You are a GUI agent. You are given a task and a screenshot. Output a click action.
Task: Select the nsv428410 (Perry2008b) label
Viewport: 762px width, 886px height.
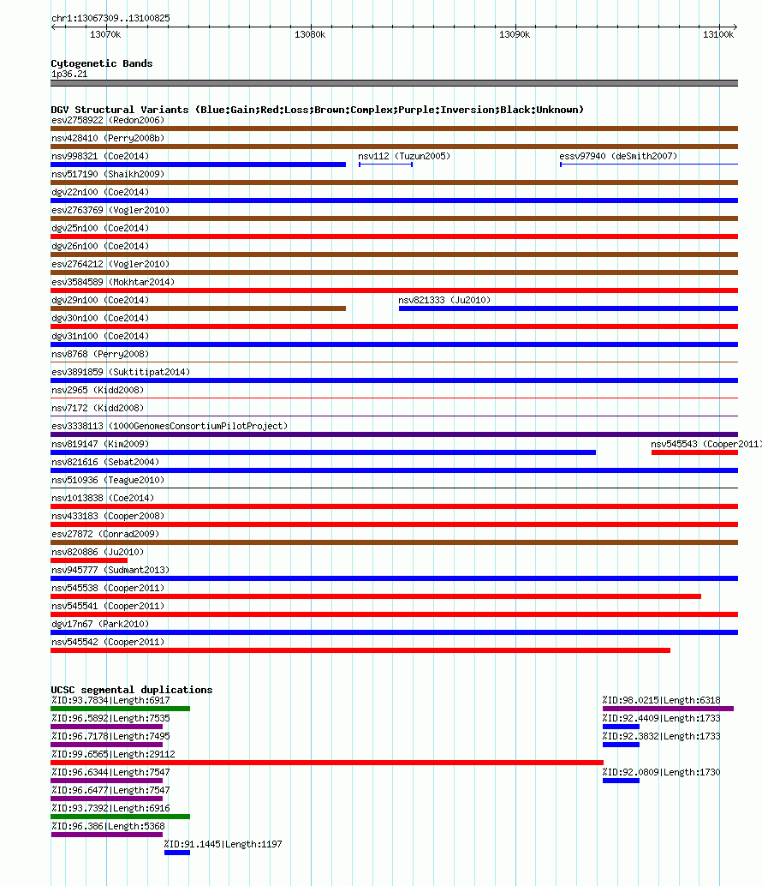pyautogui.click(x=108, y=139)
